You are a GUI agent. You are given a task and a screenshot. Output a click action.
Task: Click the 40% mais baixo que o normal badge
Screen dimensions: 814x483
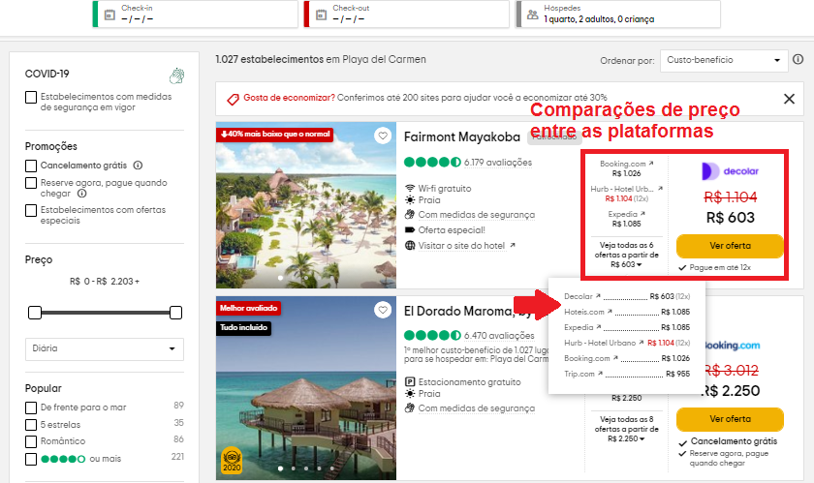coord(275,135)
